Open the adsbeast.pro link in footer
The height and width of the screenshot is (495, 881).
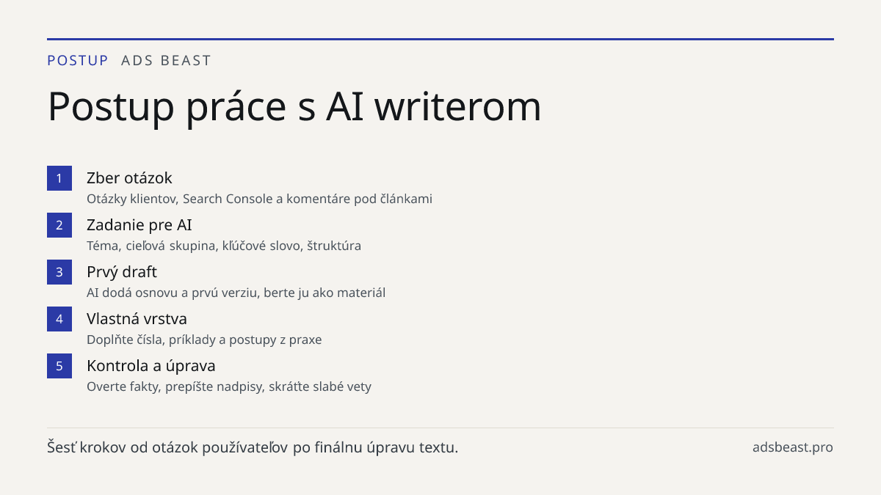(793, 447)
